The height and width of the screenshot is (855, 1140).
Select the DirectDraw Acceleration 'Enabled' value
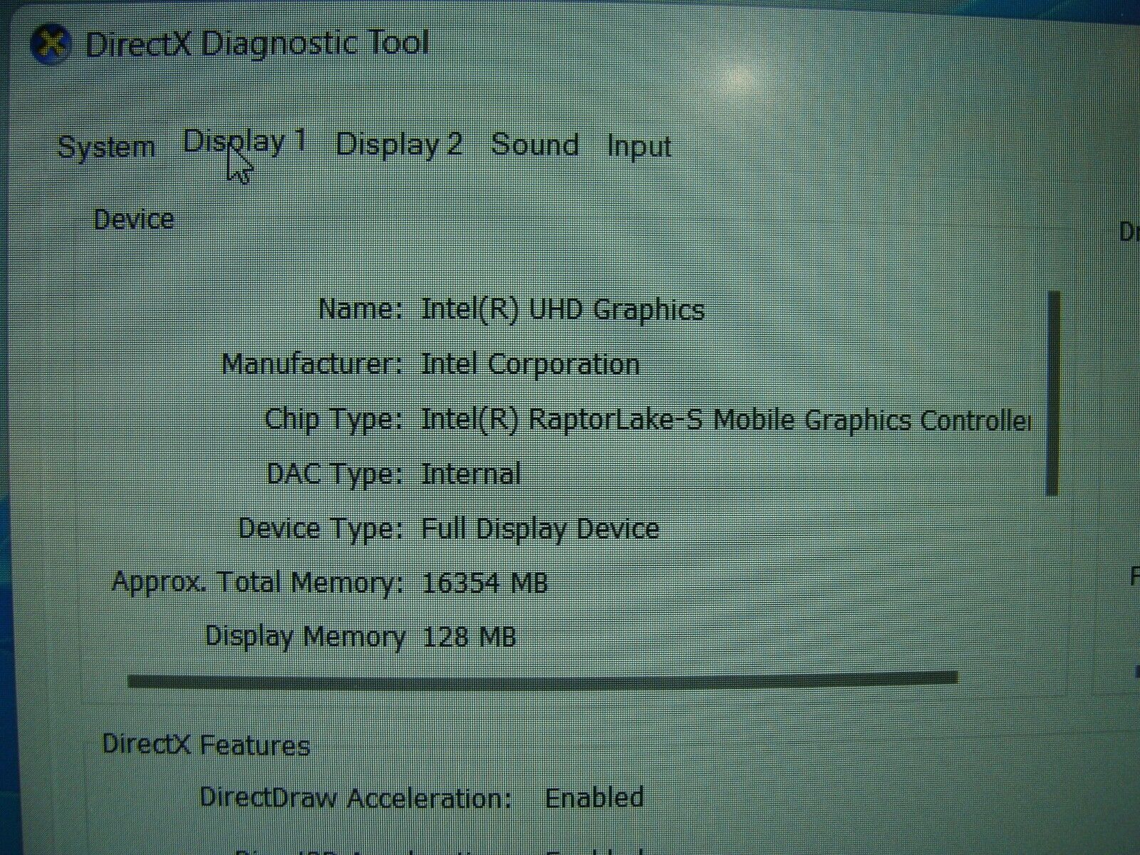point(594,797)
